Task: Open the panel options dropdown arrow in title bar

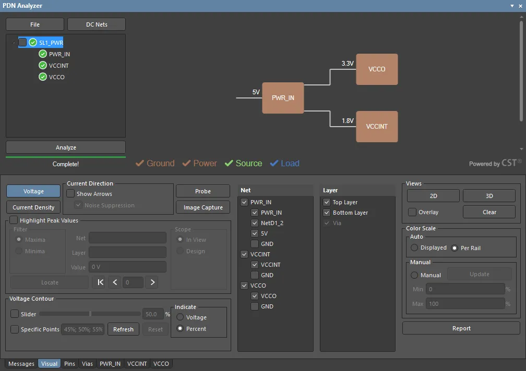Action: pyautogui.click(x=512, y=6)
